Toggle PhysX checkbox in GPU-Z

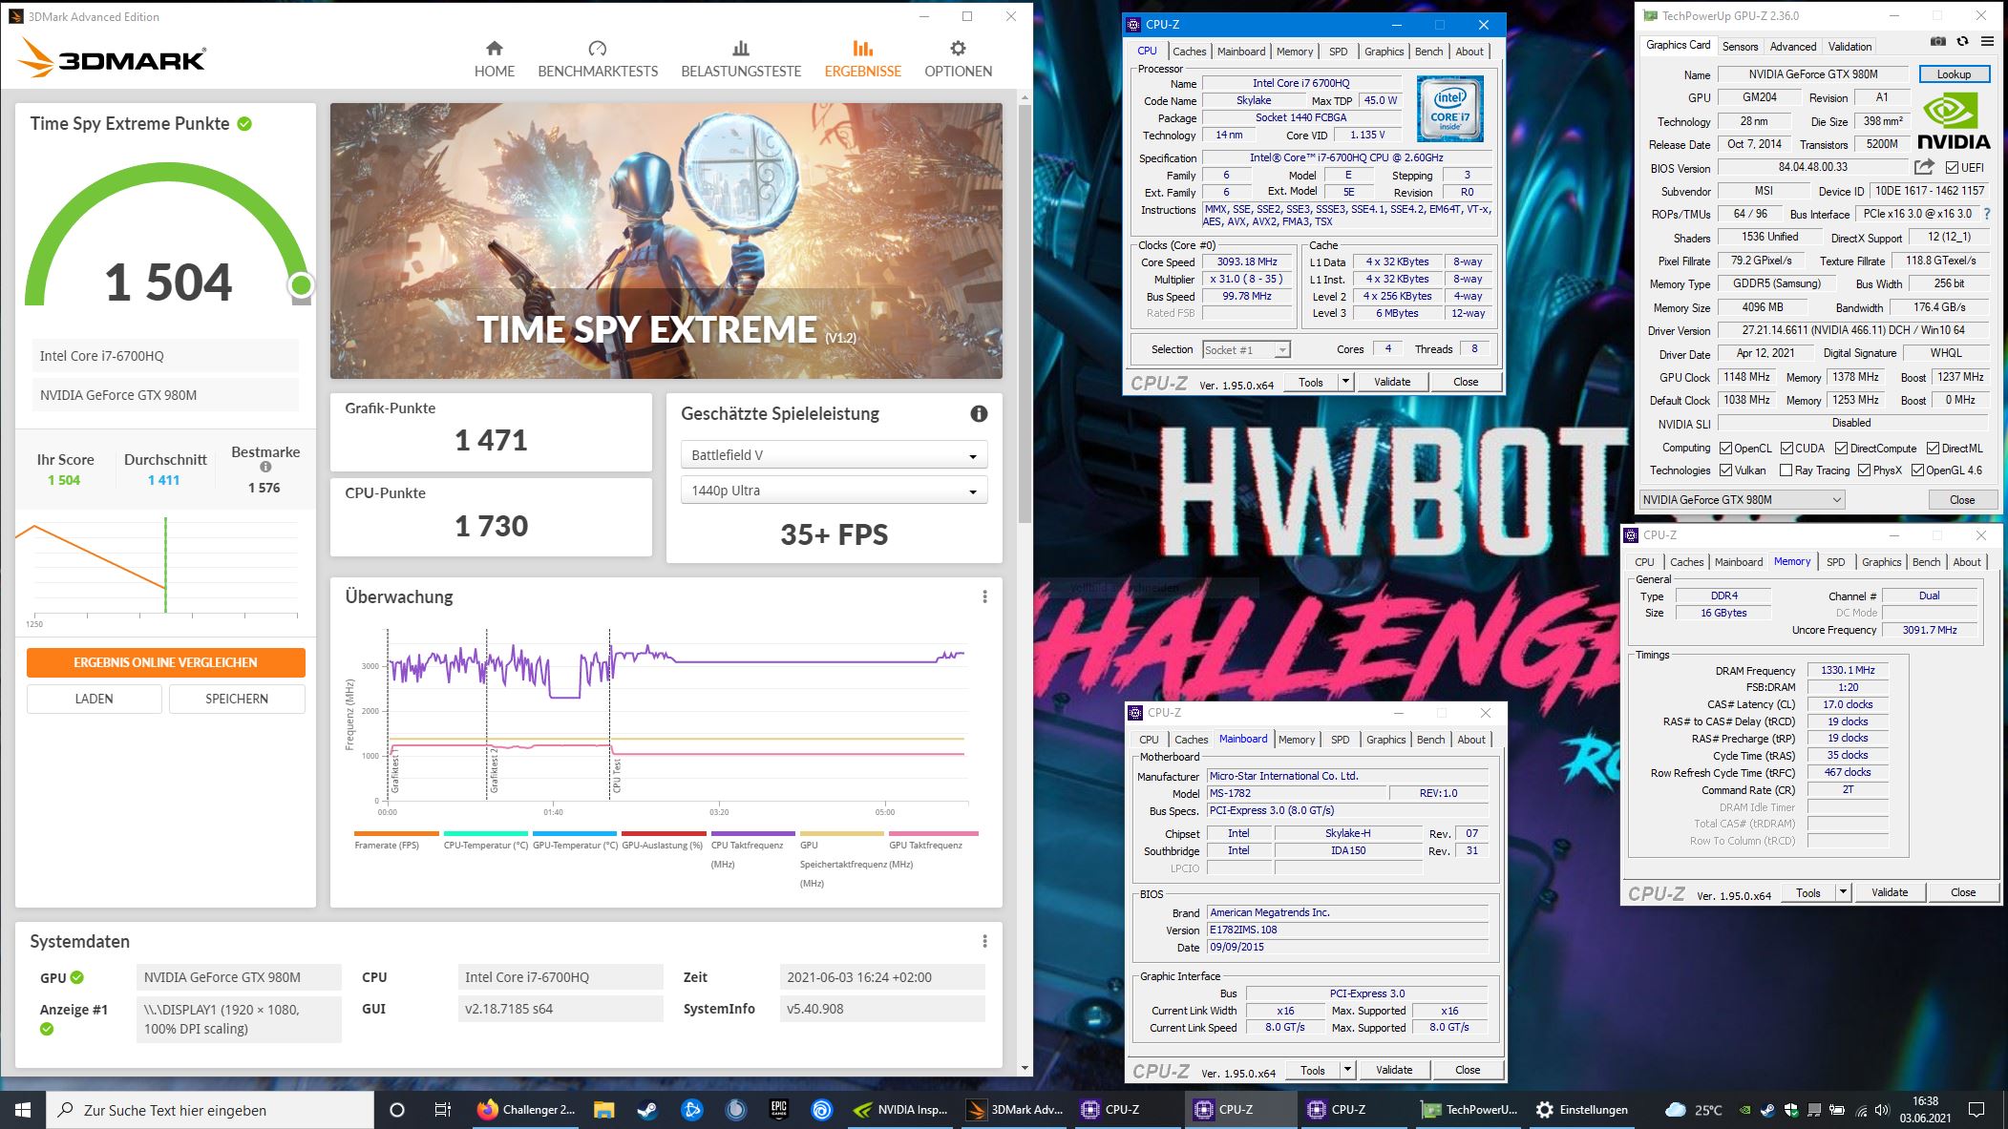click(1864, 470)
